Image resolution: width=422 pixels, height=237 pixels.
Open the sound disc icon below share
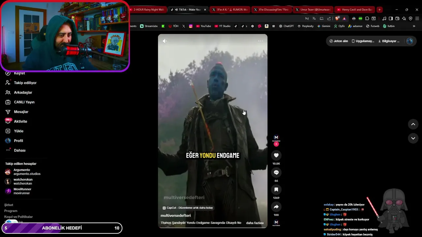[276, 223]
